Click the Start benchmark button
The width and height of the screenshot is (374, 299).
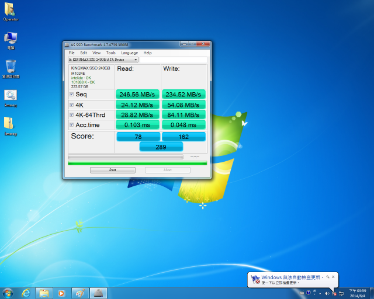pyautogui.click(x=113, y=170)
